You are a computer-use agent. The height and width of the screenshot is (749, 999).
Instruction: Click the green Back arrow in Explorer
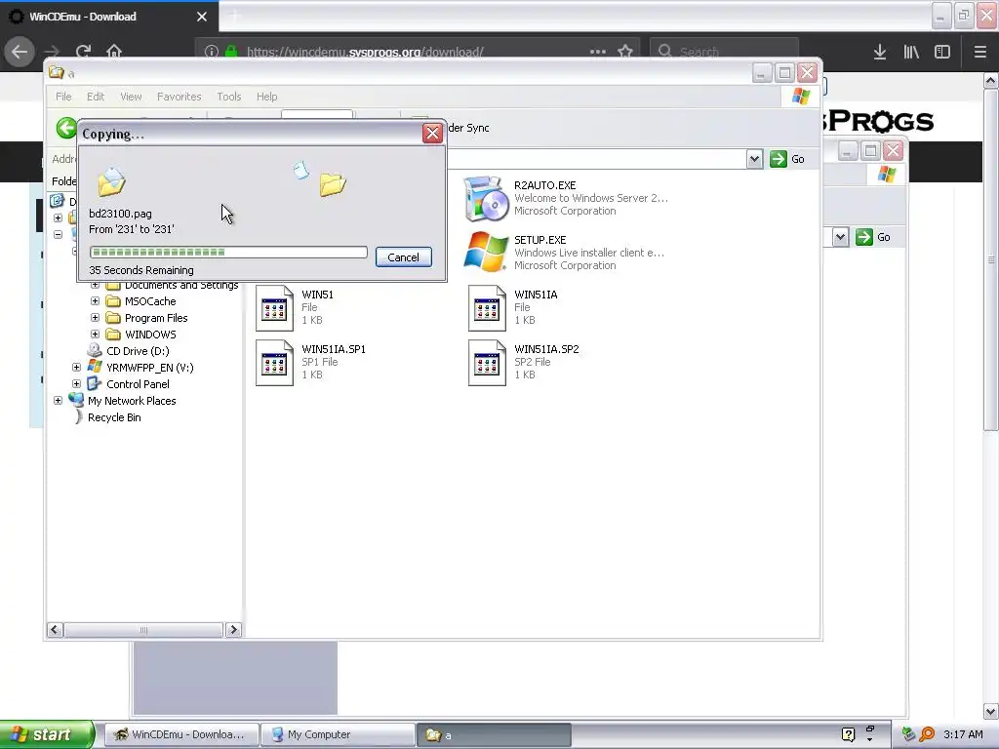[65, 128]
